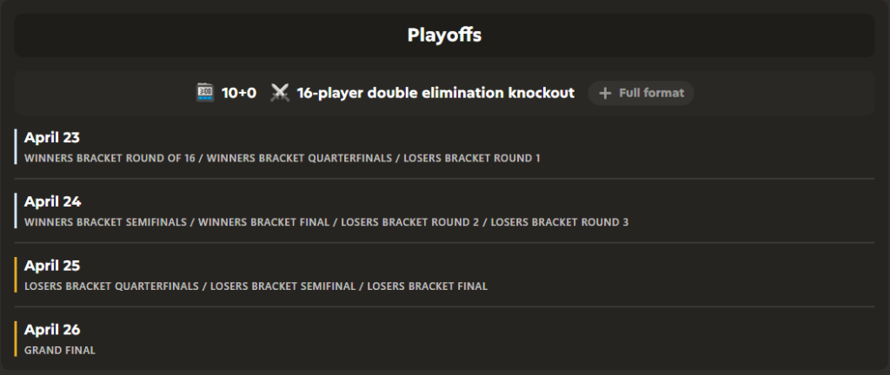Click the blue marker bar beside April 23

(16, 146)
